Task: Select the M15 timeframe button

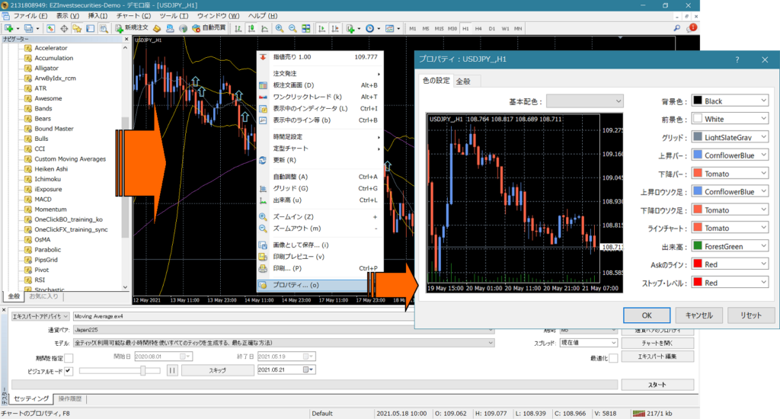Action: point(440,28)
